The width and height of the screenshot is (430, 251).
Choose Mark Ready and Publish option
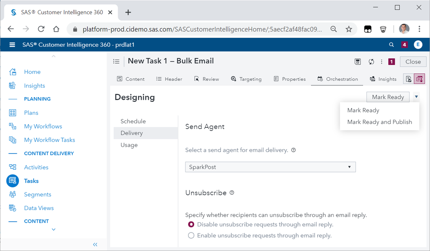click(x=380, y=122)
